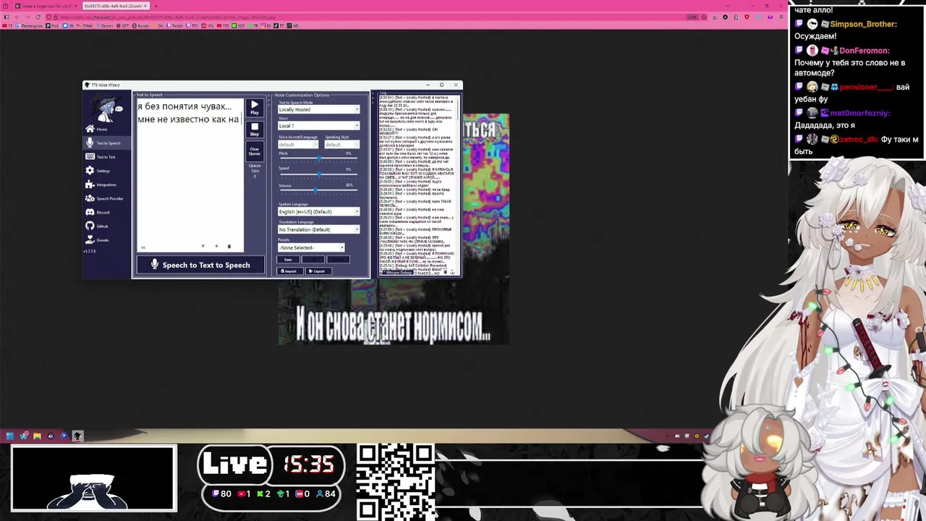Open a new browser tab
This screenshot has height=521, width=926.
tap(156, 6)
